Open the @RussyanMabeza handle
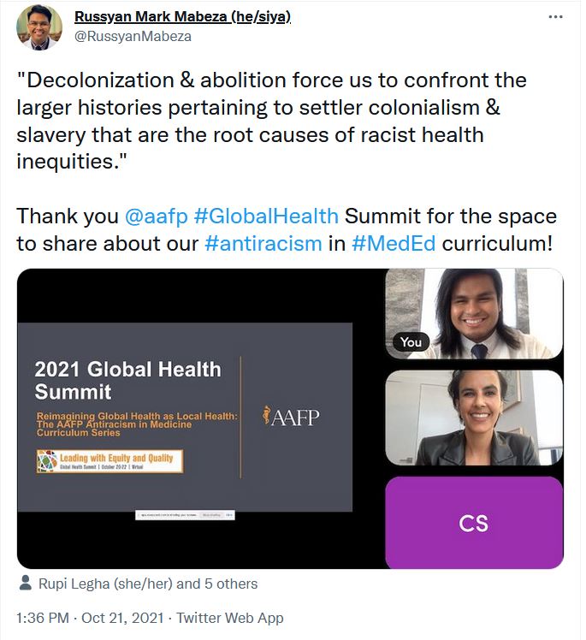The image size is (586, 640). 133,36
